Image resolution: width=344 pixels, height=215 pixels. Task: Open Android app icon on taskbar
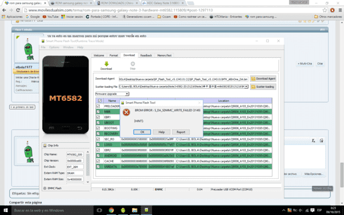click(x=123, y=210)
